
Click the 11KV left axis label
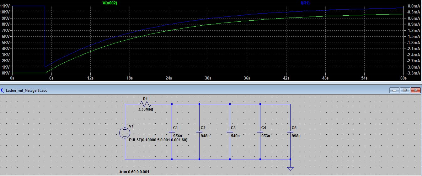(5, 6)
